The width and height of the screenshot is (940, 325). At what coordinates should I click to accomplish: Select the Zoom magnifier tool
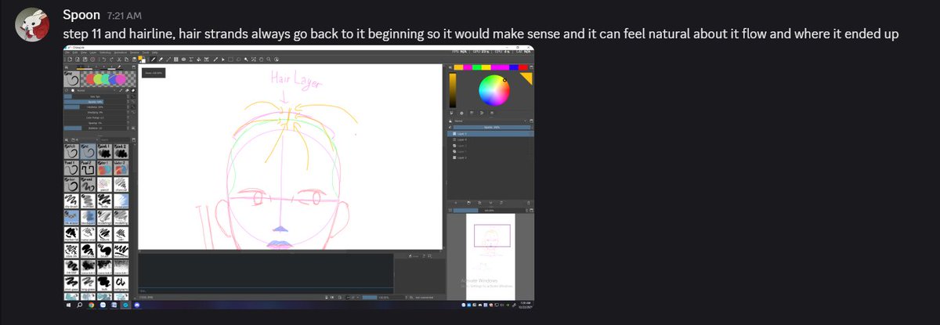(269, 60)
